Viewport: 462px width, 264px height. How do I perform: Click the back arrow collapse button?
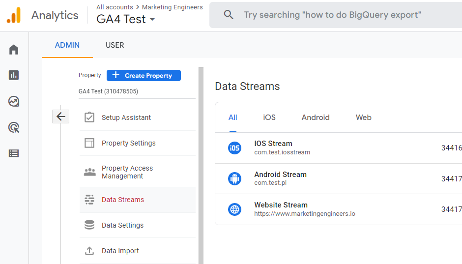(60, 117)
